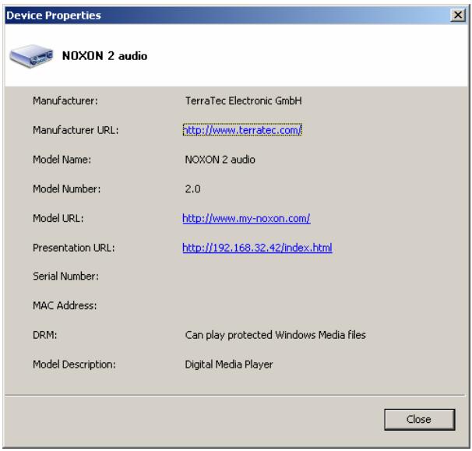Open the 192.168.32.42 index.html presentation link

(x=257, y=248)
